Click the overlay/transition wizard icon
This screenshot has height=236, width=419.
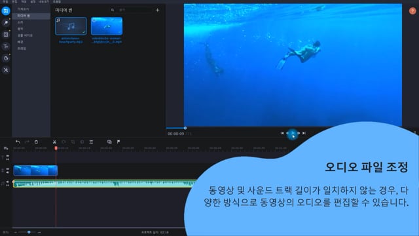coord(109,142)
